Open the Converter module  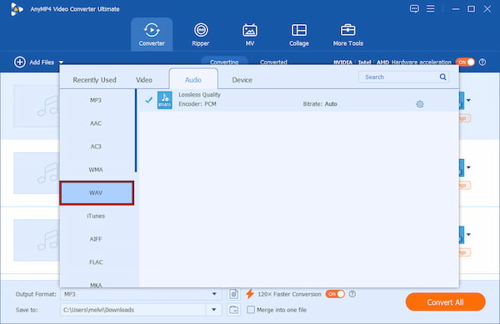(x=152, y=34)
